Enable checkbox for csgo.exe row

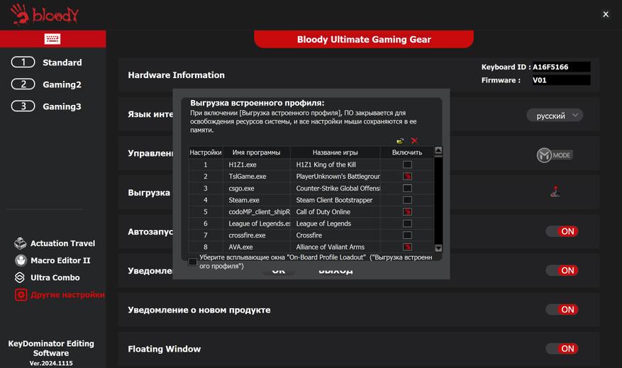407,188
